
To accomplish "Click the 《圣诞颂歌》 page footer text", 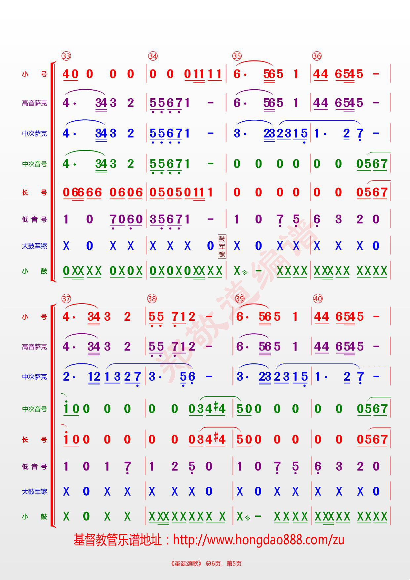I will click(186, 563).
